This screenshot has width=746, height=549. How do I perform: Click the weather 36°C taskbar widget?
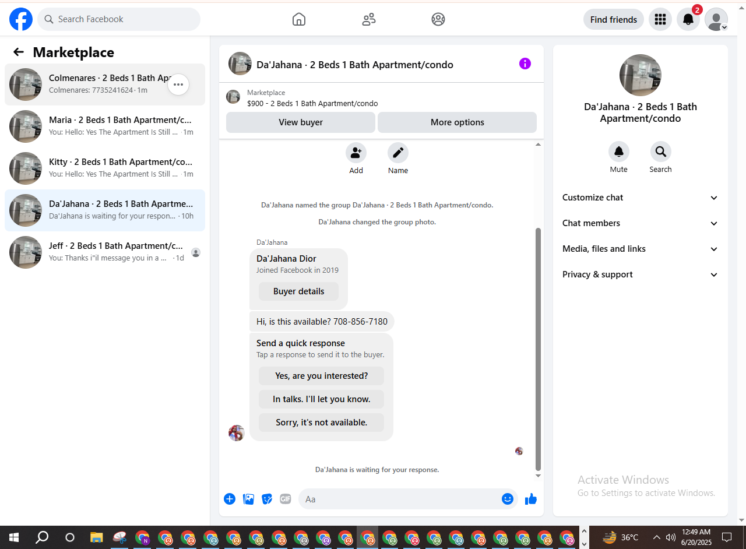click(621, 537)
